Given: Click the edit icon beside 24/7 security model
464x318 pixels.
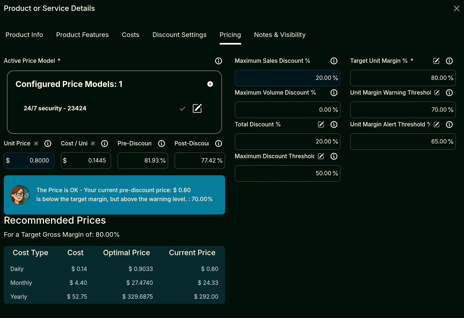Looking at the screenshot, I should coord(197,108).
